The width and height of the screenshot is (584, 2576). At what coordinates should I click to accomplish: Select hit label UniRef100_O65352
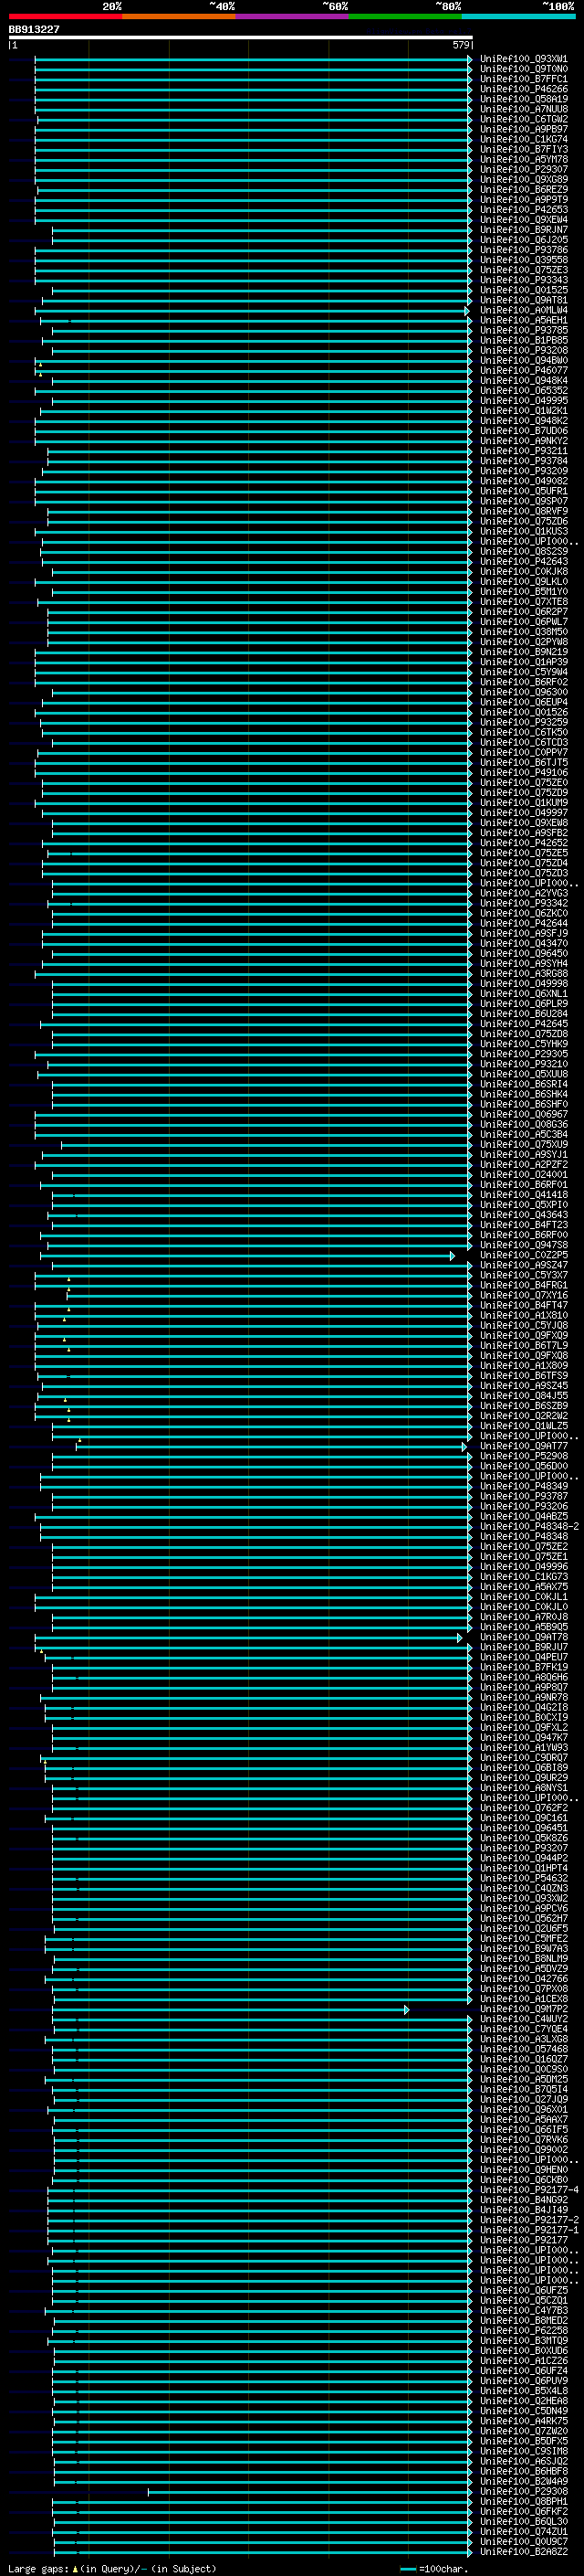pos(524,390)
